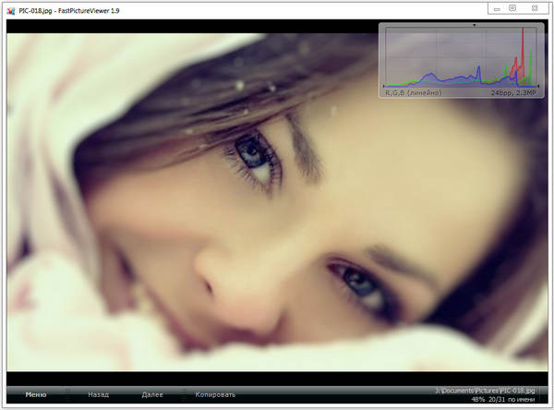Screen dimensions: 554x410
Task: Click the displayed photo in the viewer
Action: click(x=277, y=202)
